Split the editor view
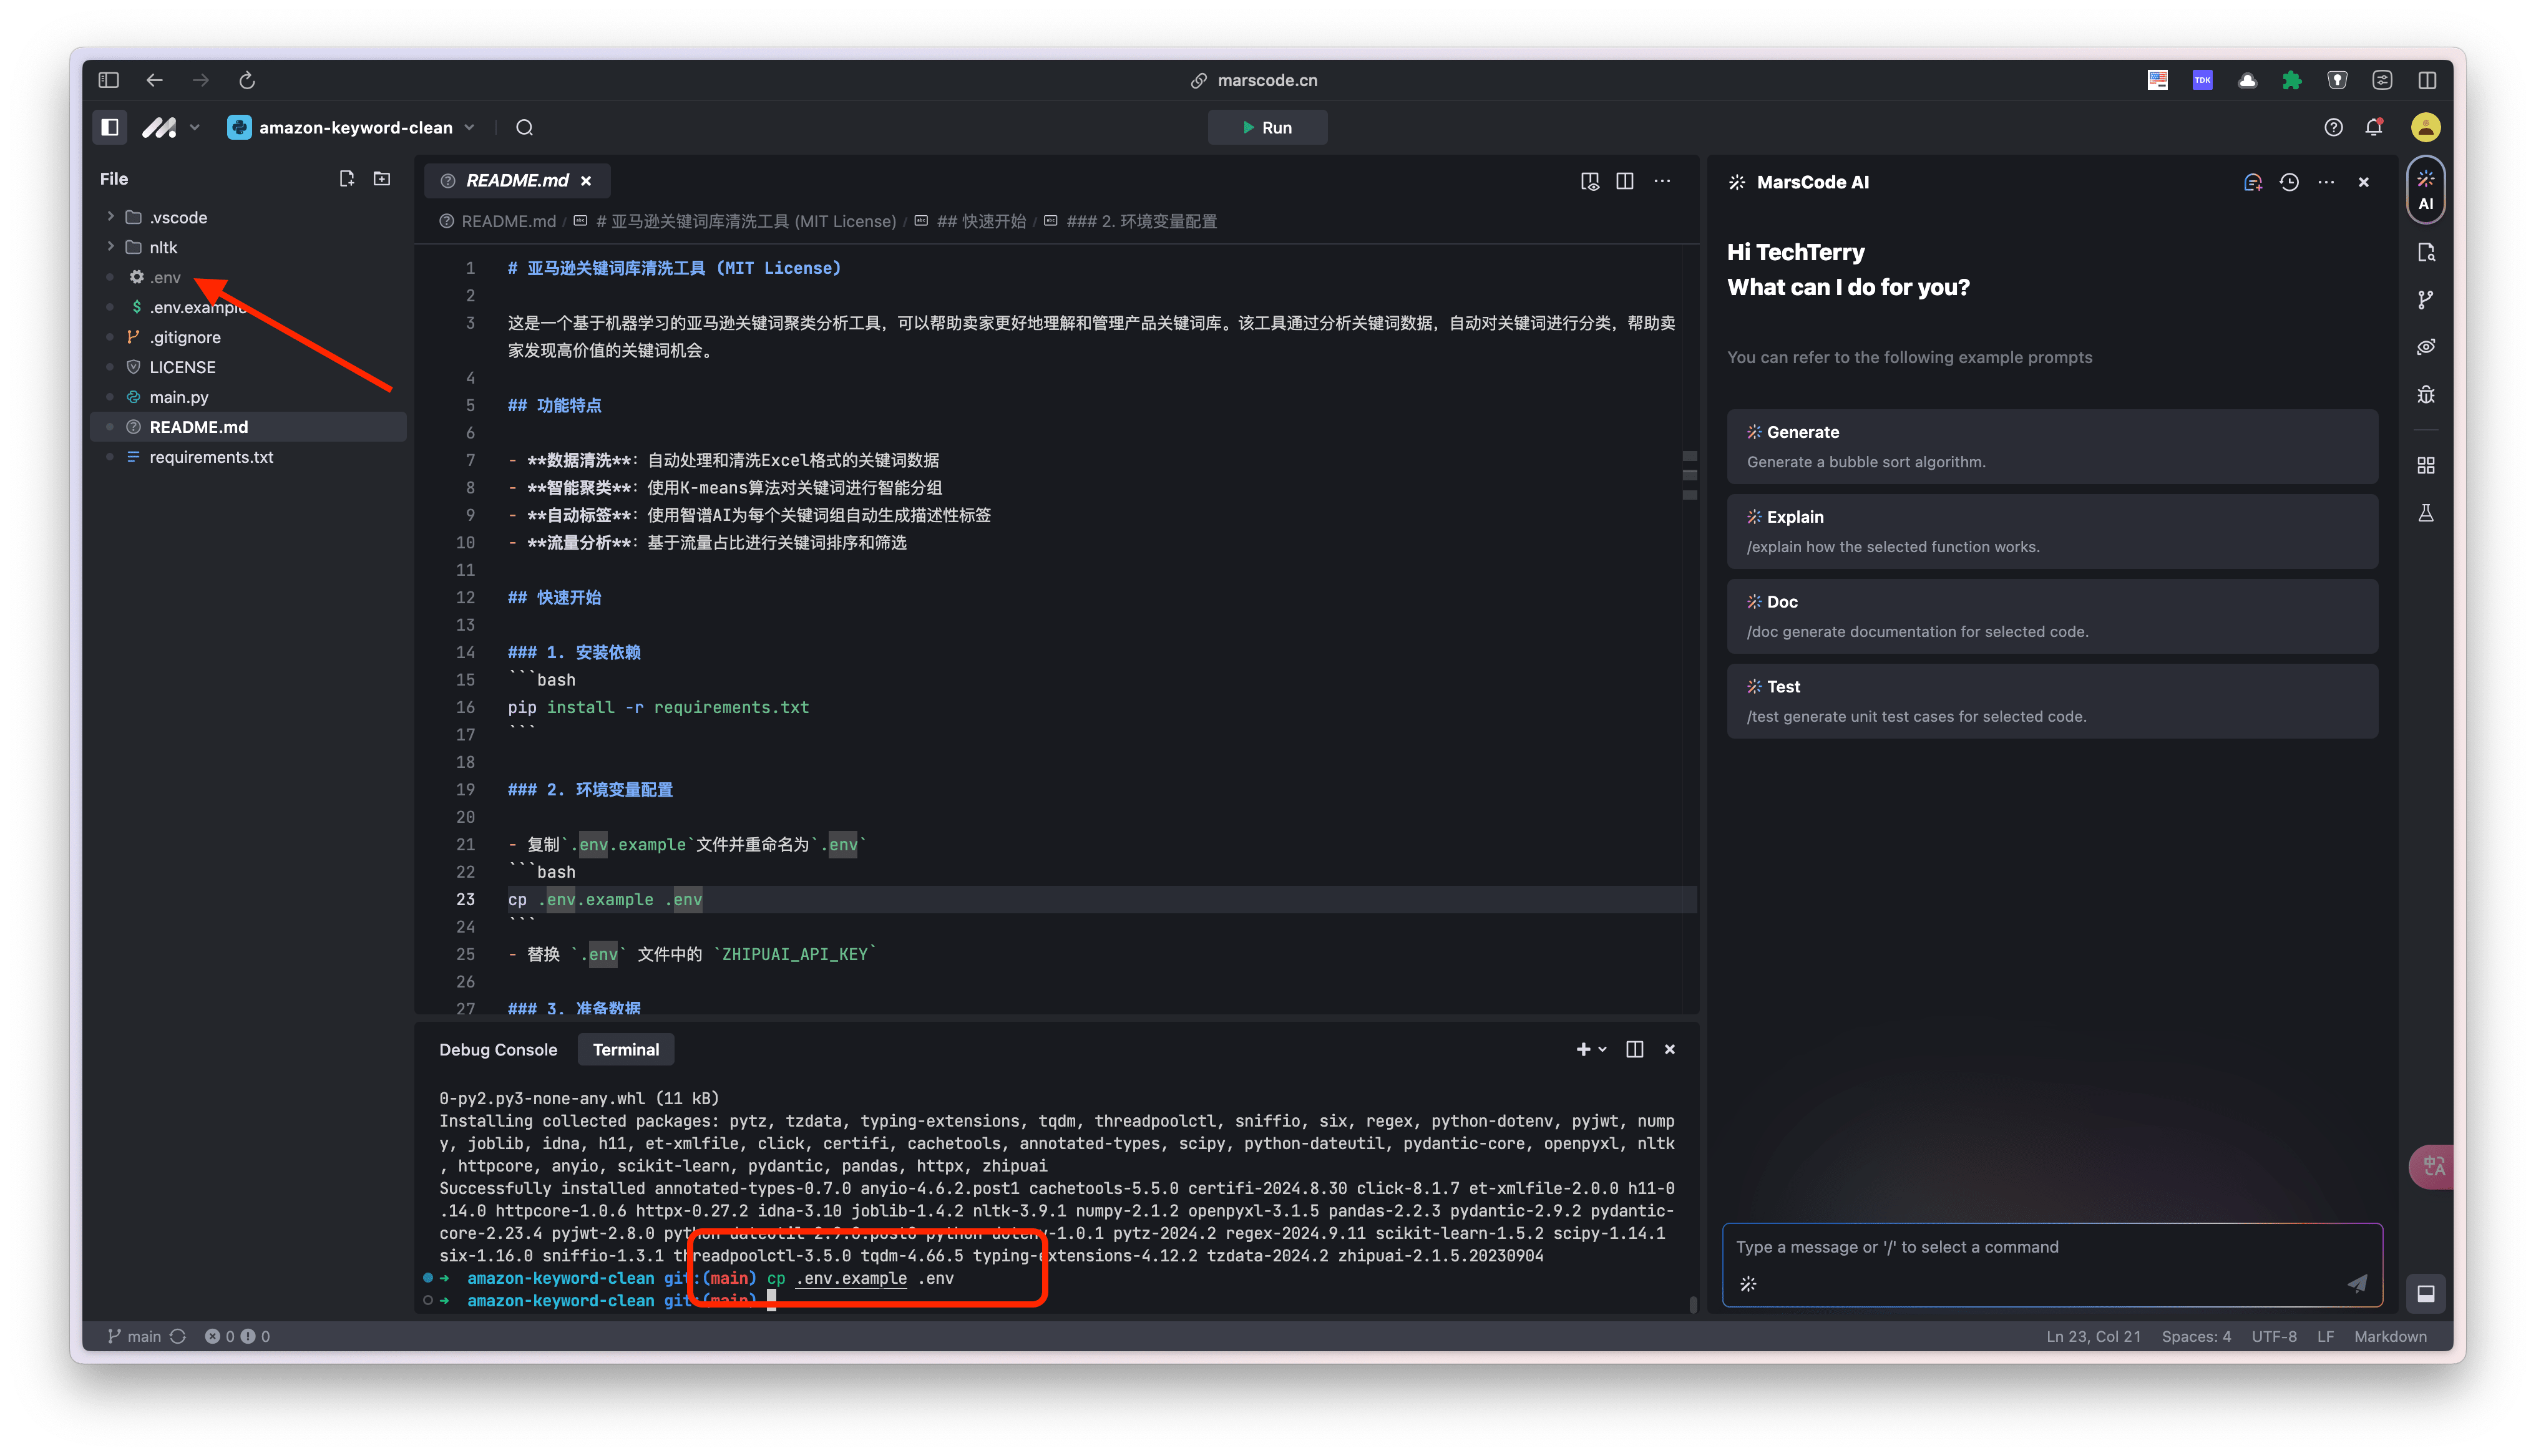The width and height of the screenshot is (2536, 1456). (x=1625, y=181)
